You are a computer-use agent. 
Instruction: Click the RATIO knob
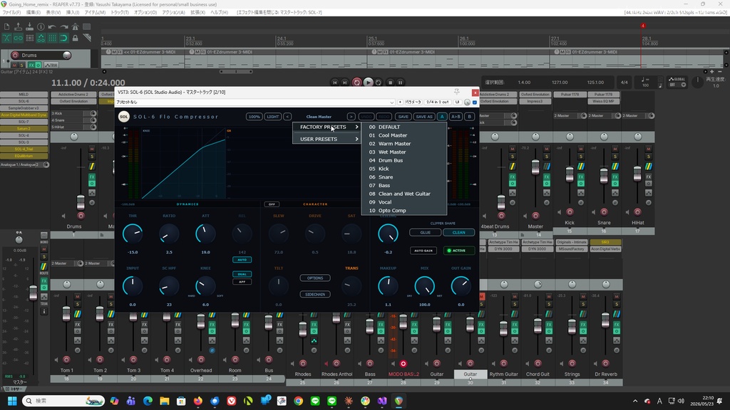[169, 233]
